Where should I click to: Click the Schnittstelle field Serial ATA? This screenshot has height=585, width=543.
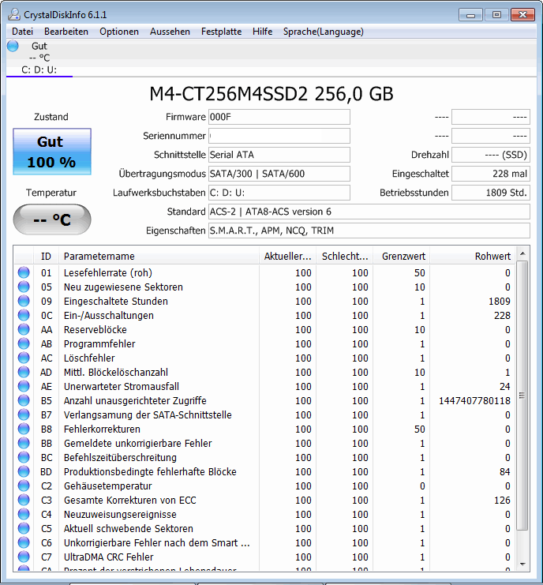point(279,155)
